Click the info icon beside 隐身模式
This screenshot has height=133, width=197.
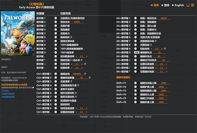pos(71,37)
